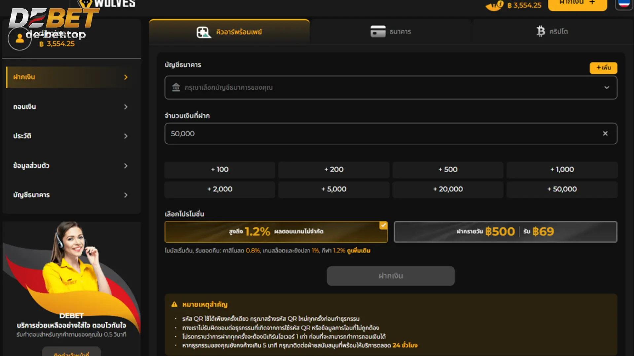Click the Bitcoin crypto icon
Image resolution: width=634 pixels, height=356 pixels.
tap(541, 31)
